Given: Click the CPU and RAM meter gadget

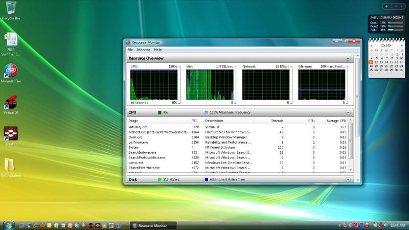Looking at the screenshot, I should pos(387,24).
